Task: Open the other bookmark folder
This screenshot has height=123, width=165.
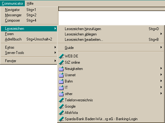Action: pyautogui.click(x=111, y=94)
